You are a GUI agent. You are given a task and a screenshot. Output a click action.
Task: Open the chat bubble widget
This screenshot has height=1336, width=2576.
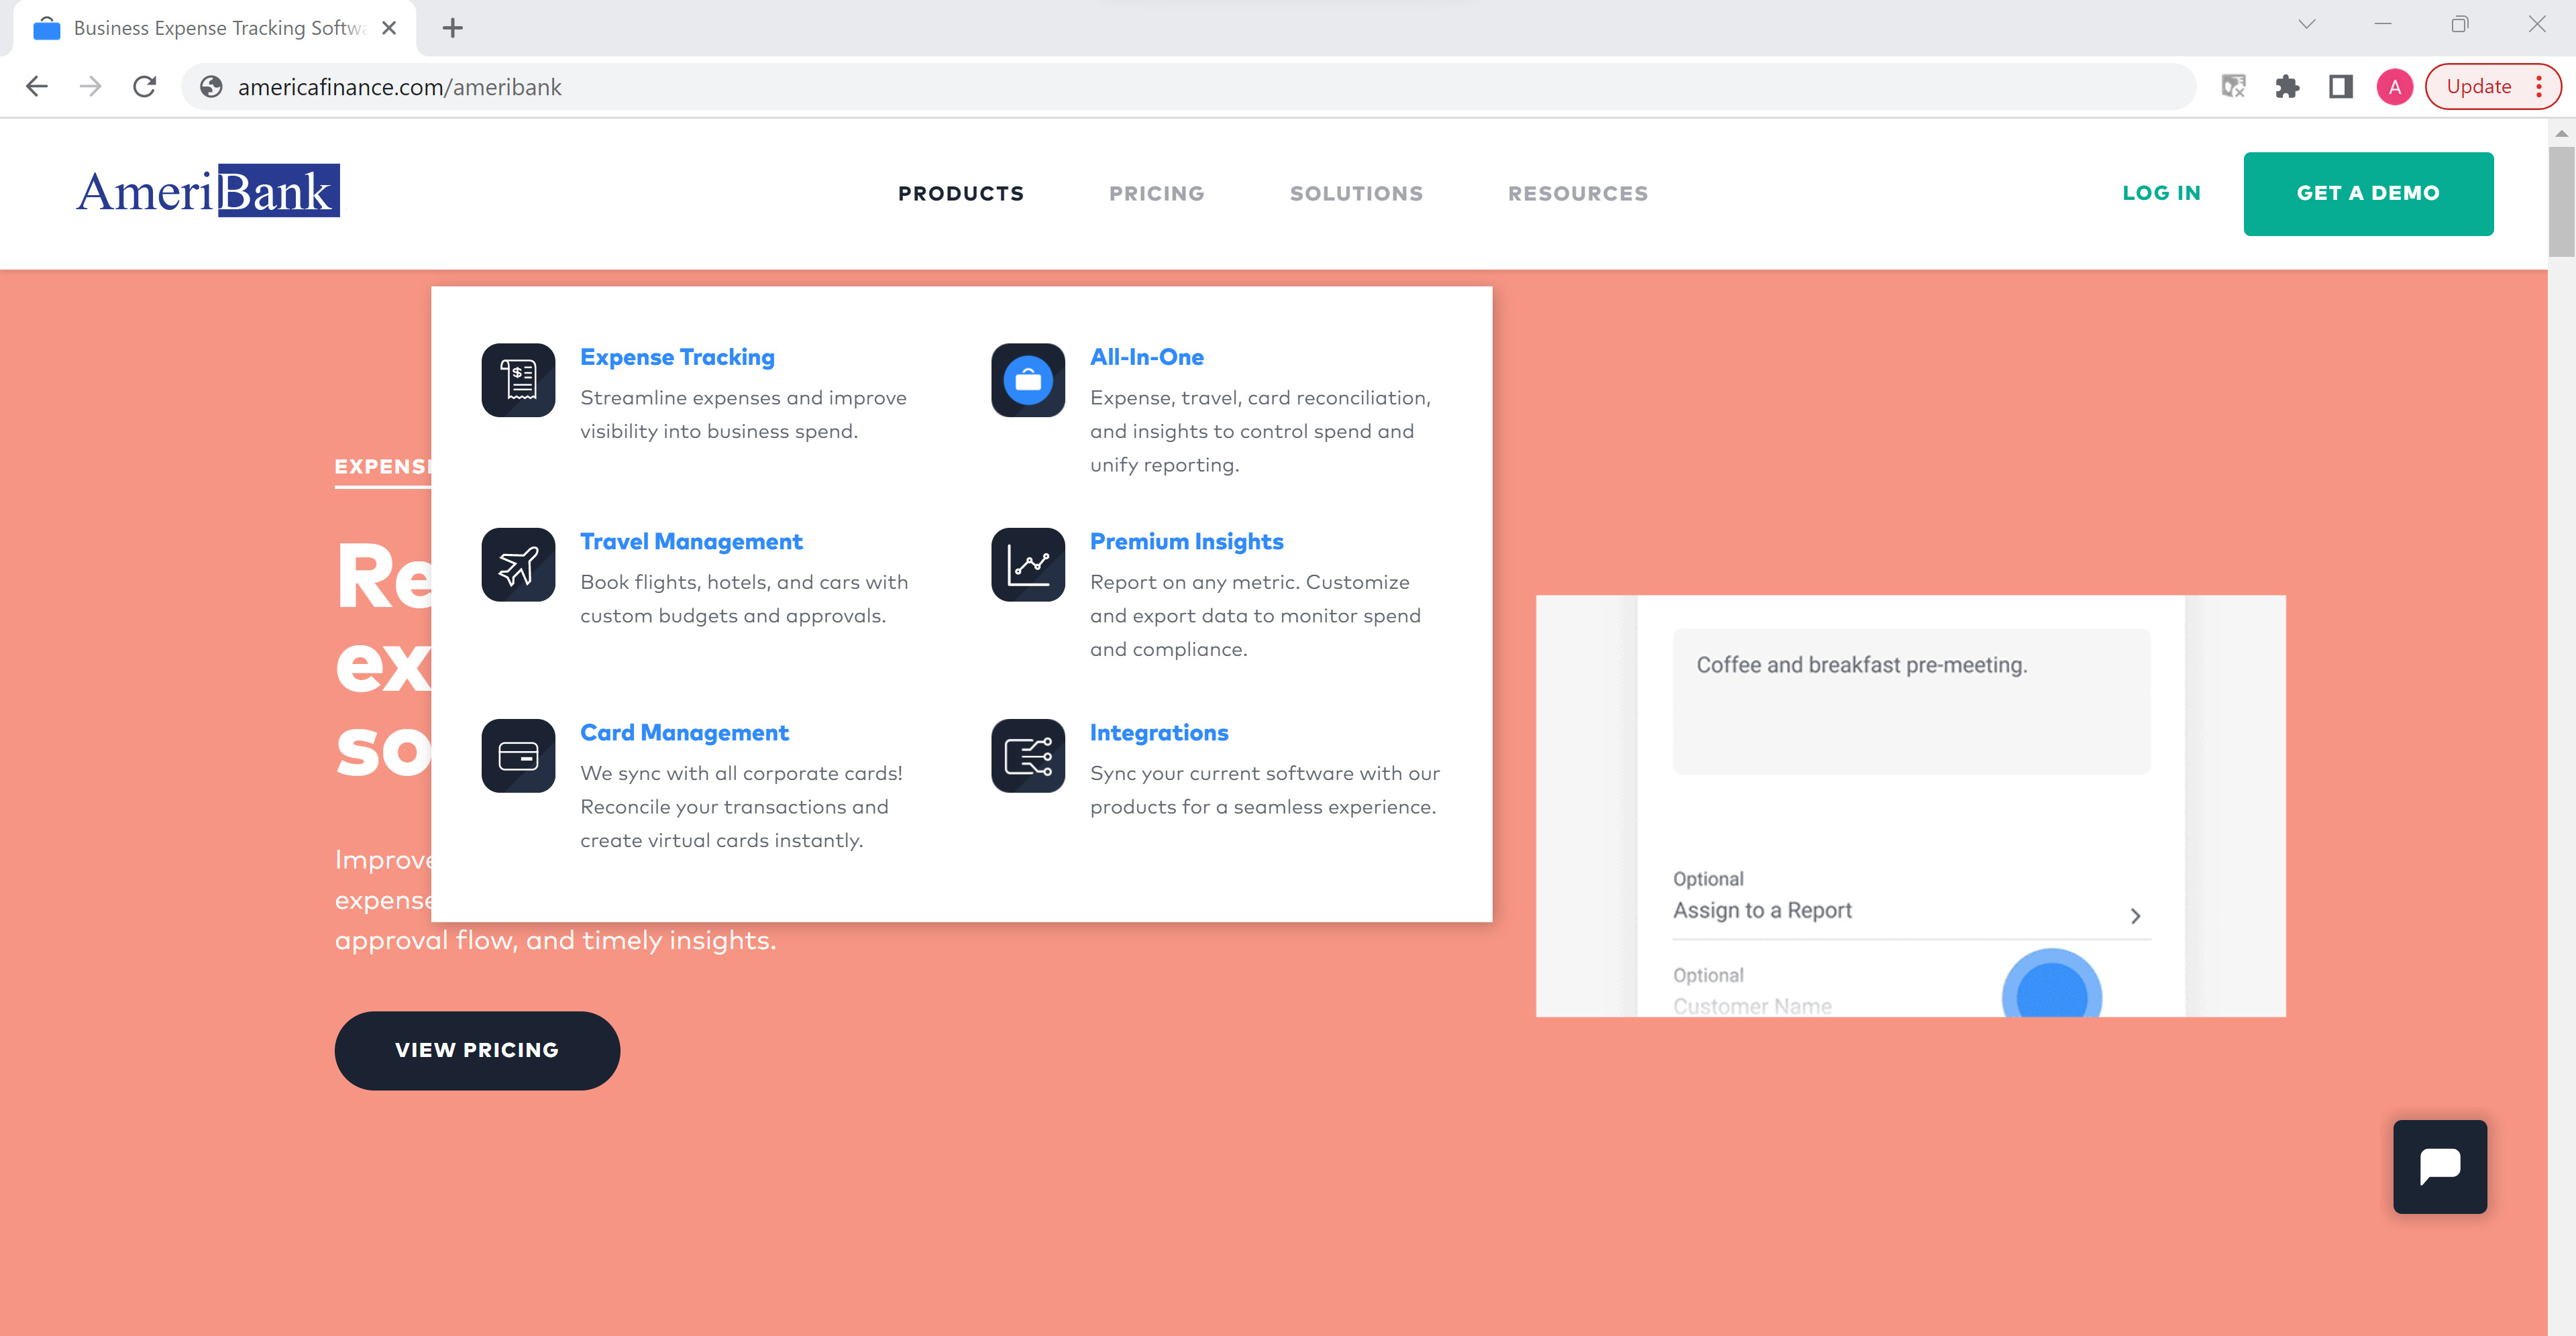click(x=2439, y=1166)
